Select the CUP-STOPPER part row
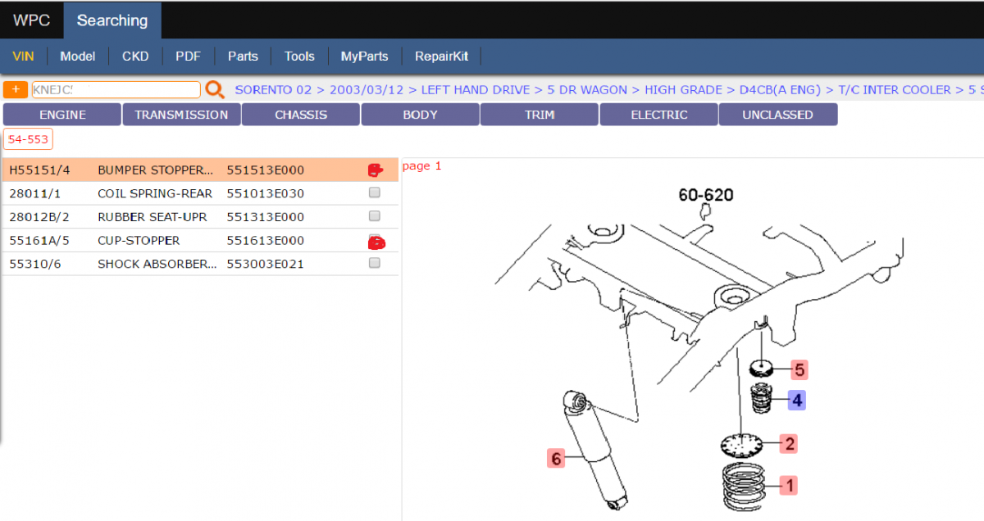 200,240
